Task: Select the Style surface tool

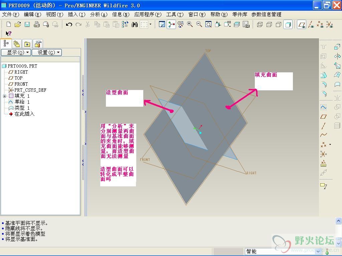Action: 337,84
